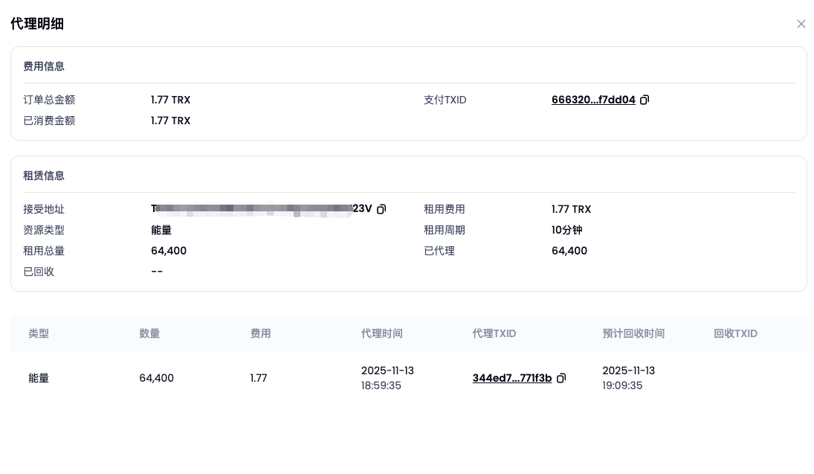Click the 预计回收时间 column header
Image resolution: width=814 pixels, height=474 pixels.
[x=633, y=333]
